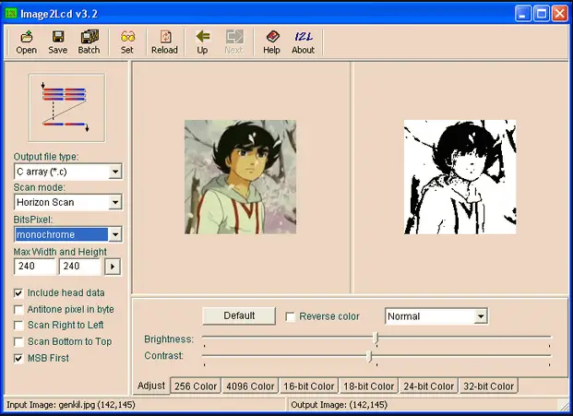Toggle MSB First checkbox
The height and width of the screenshot is (416, 573).
click(x=18, y=358)
